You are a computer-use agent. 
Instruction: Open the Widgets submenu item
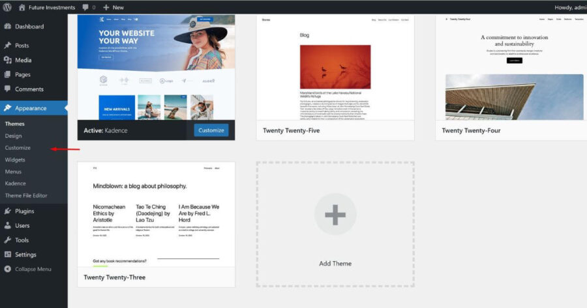(x=15, y=160)
